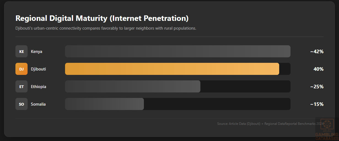Click the KE country code badge
339x141 pixels.
tap(21, 51)
